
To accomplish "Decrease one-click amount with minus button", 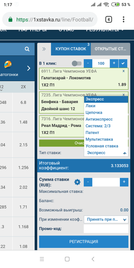I will [88, 63].
